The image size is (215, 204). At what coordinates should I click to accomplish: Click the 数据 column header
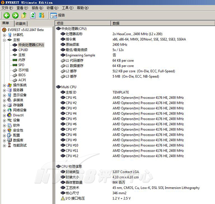[163, 23]
